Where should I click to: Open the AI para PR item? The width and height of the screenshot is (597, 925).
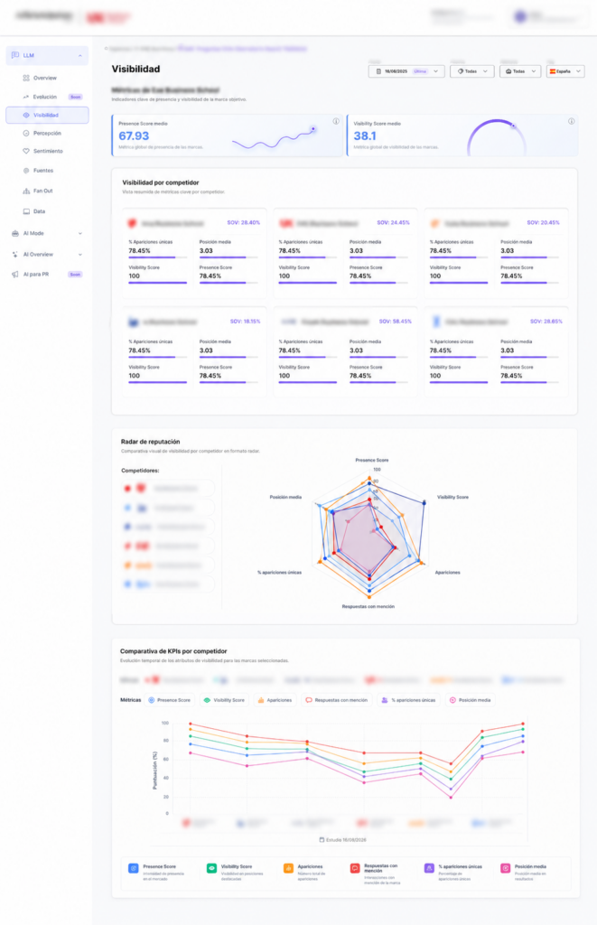pyautogui.click(x=47, y=275)
